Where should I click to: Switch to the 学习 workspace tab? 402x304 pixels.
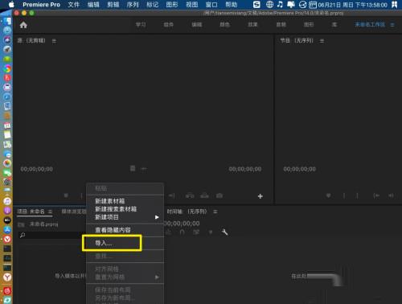coord(141,25)
